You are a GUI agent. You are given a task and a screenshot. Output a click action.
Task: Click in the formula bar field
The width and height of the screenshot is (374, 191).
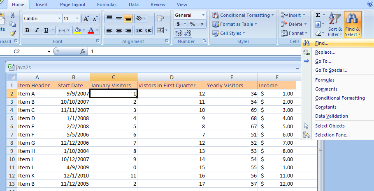click(194, 51)
